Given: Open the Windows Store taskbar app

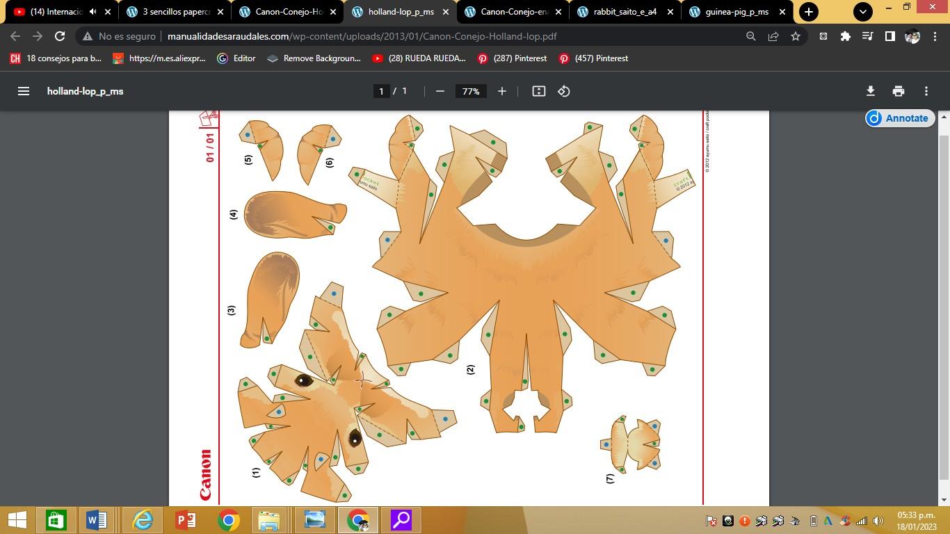Looking at the screenshot, I should click(x=56, y=520).
